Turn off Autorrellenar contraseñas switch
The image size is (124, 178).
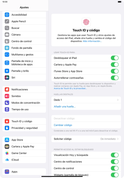pos(115,78)
